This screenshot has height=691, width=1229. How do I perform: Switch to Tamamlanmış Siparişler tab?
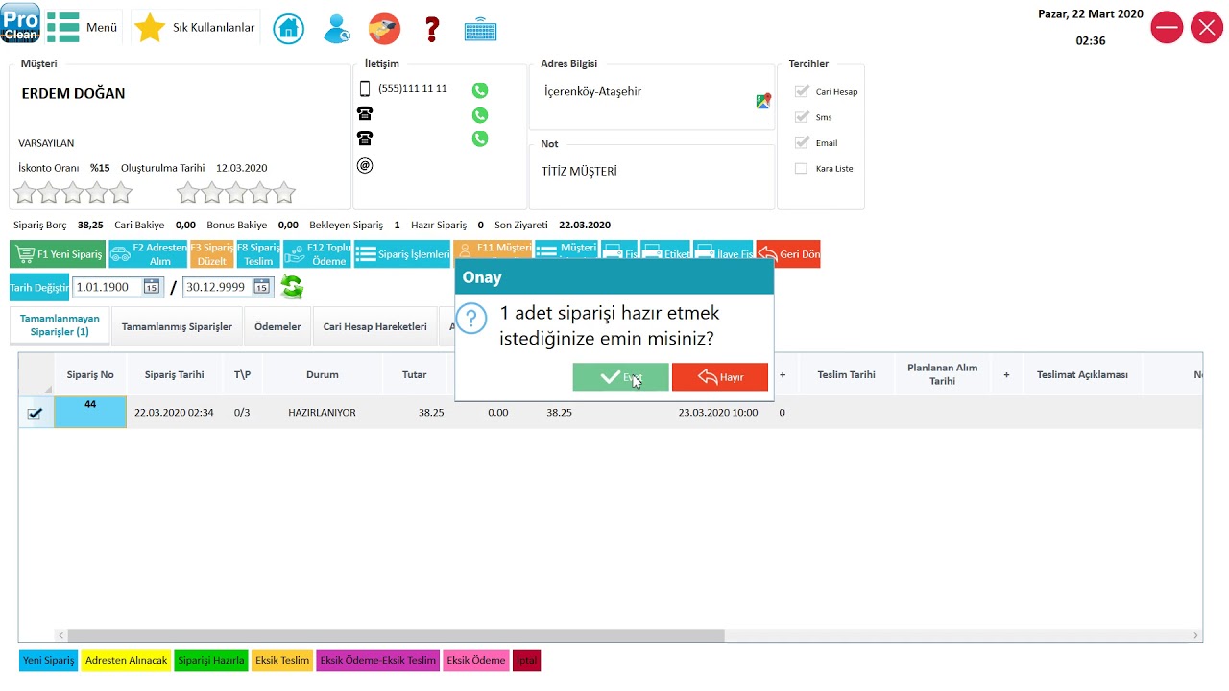click(x=177, y=326)
